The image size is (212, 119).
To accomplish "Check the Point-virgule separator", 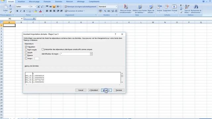I will click(x=26, y=50).
